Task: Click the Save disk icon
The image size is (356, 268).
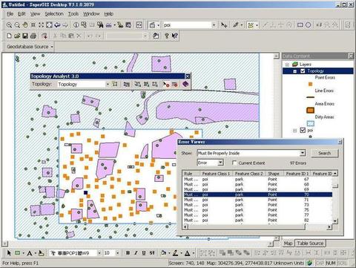Action: 25,36
